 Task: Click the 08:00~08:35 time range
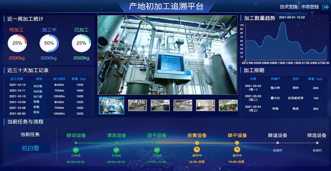click(x=75, y=162)
